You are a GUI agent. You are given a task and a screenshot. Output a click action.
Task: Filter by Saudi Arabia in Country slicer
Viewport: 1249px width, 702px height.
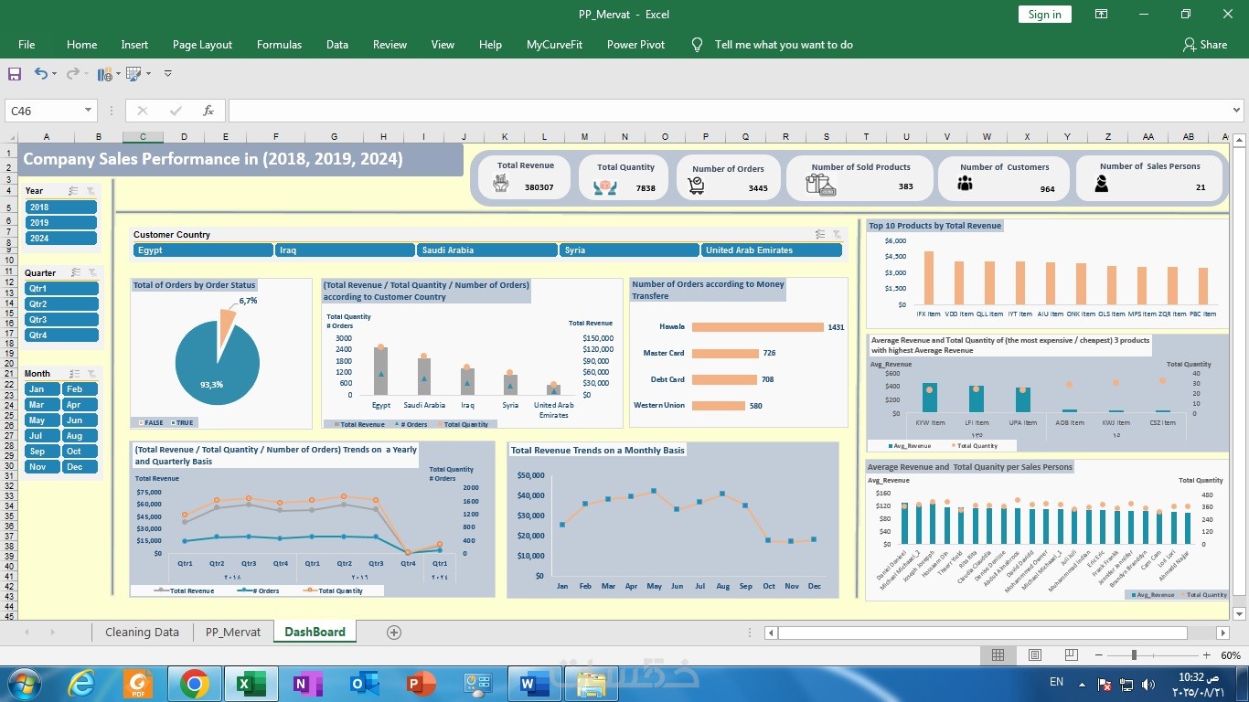[487, 250]
